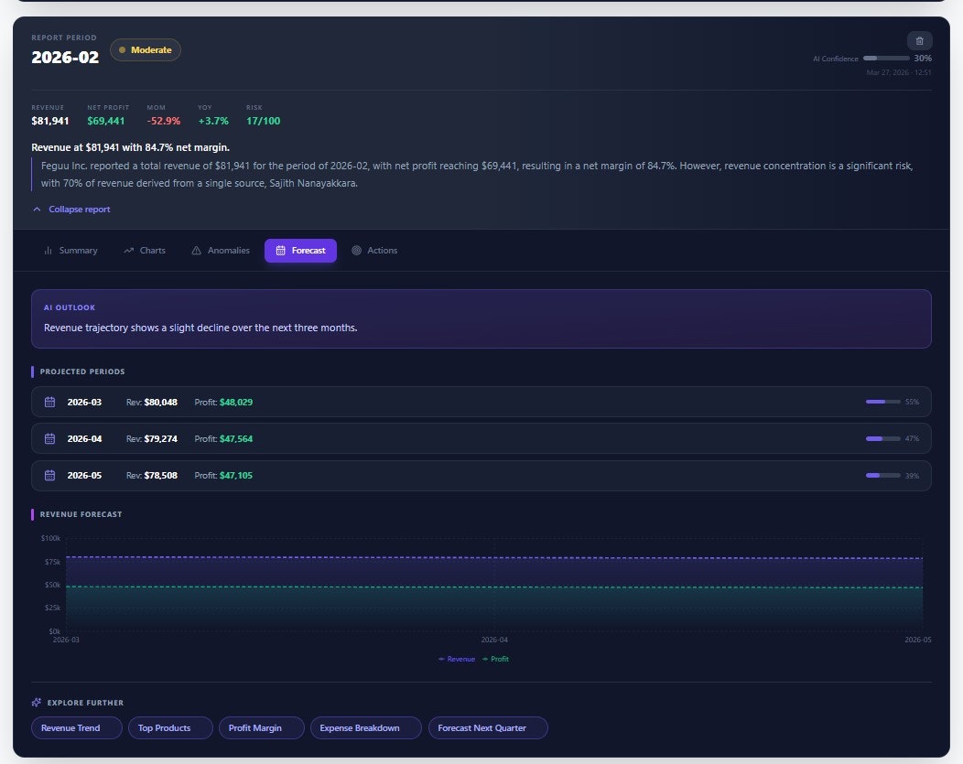Open the Actions tab
Image resolution: width=963 pixels, height=764 pixels.
coord(374,251)
